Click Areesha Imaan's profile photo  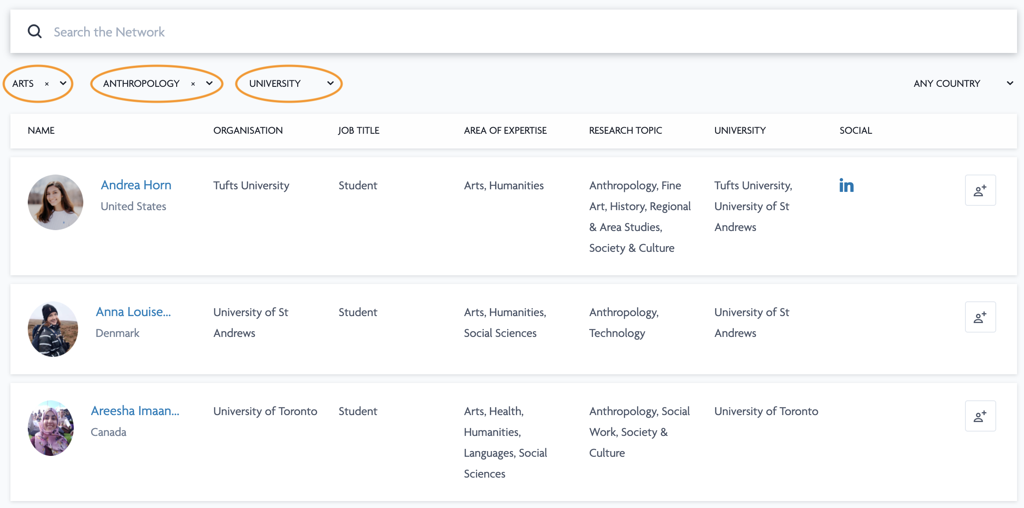pyautogui.click(x=51, y=428)
